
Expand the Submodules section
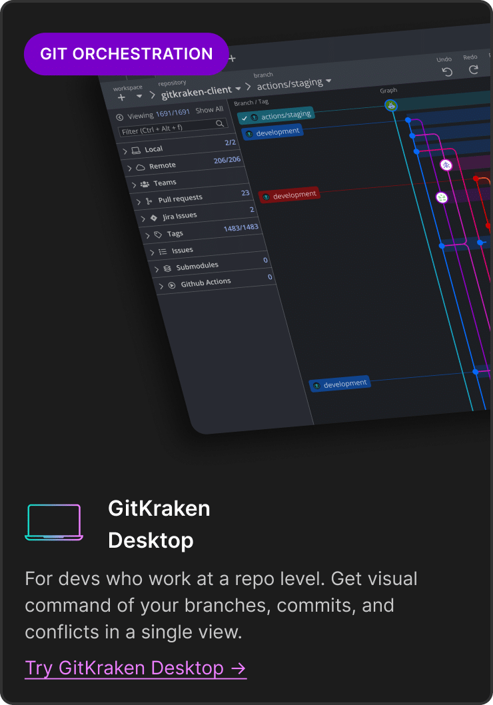(x=157, y=269)
